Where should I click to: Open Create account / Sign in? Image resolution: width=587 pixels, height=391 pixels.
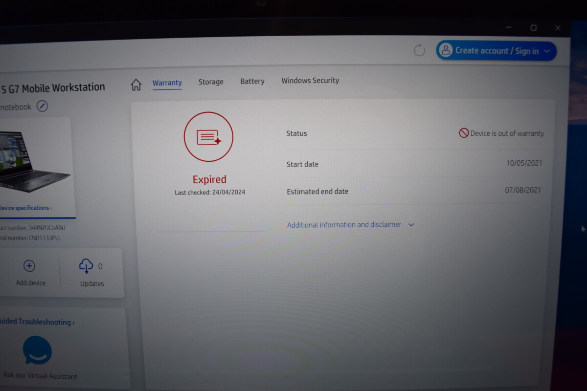pyautogui.click(x=496, y=50)
